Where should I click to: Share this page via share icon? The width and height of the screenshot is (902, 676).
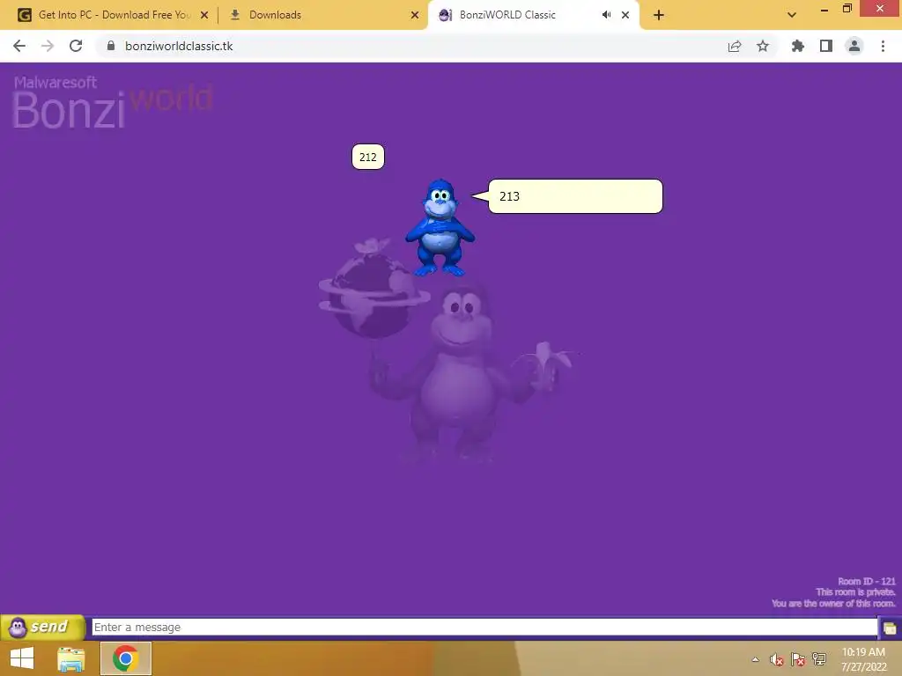pyautogui.click(x=735, y=46)
